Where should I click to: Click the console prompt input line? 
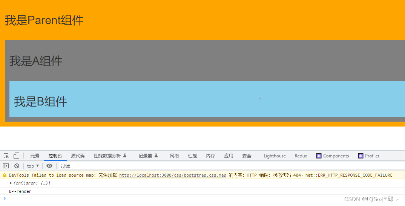189,198
